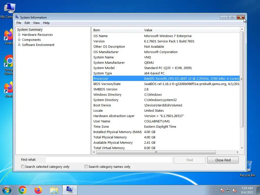The width and height of the screenshot is (260, 195).
Task: Click the scroll right arrow
Action: 237,152
